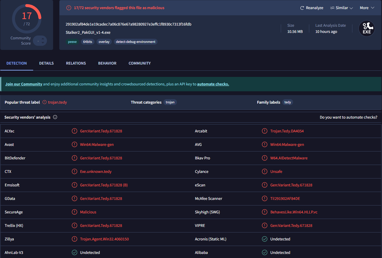The image size is (382, 258).
Task: Click the AVG malicious alert icon
Action: (x=265, y=144)
